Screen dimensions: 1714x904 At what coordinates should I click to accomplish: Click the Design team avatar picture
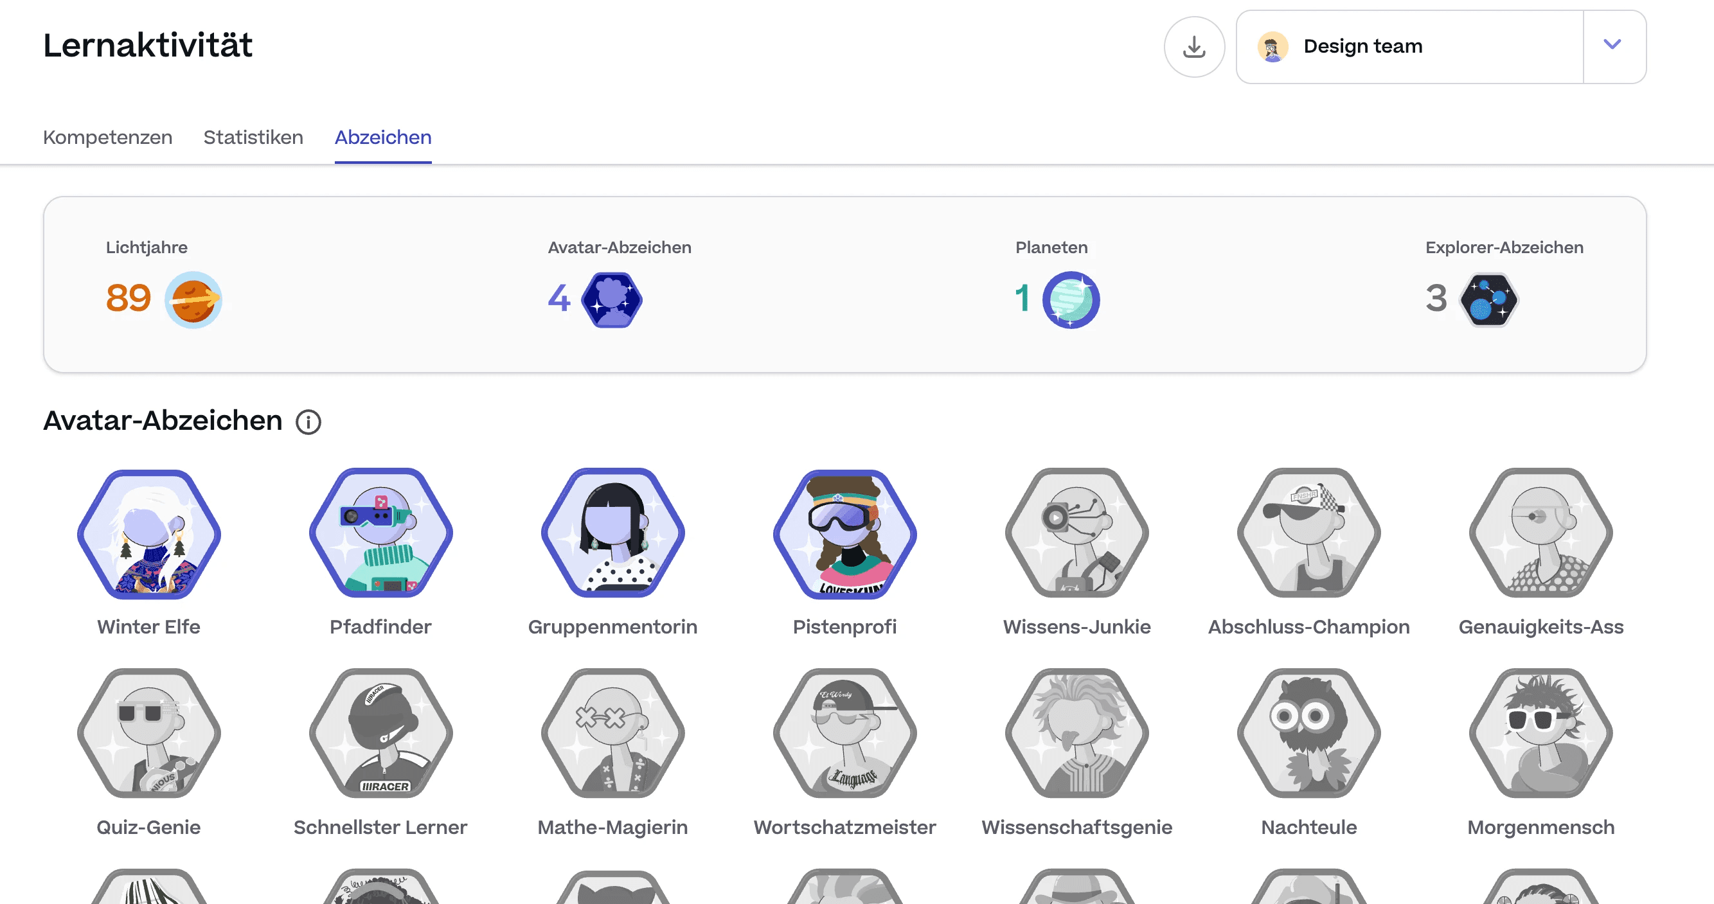[x=1272, y=46]
